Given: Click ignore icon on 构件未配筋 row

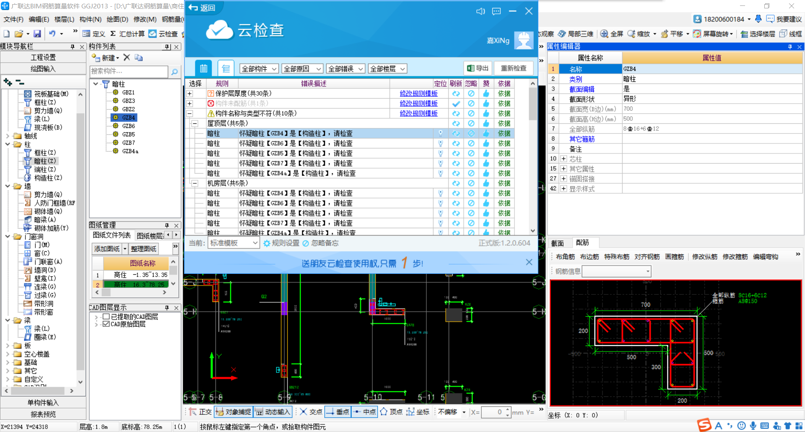Looking at the screenshot, I should (471, 104).
